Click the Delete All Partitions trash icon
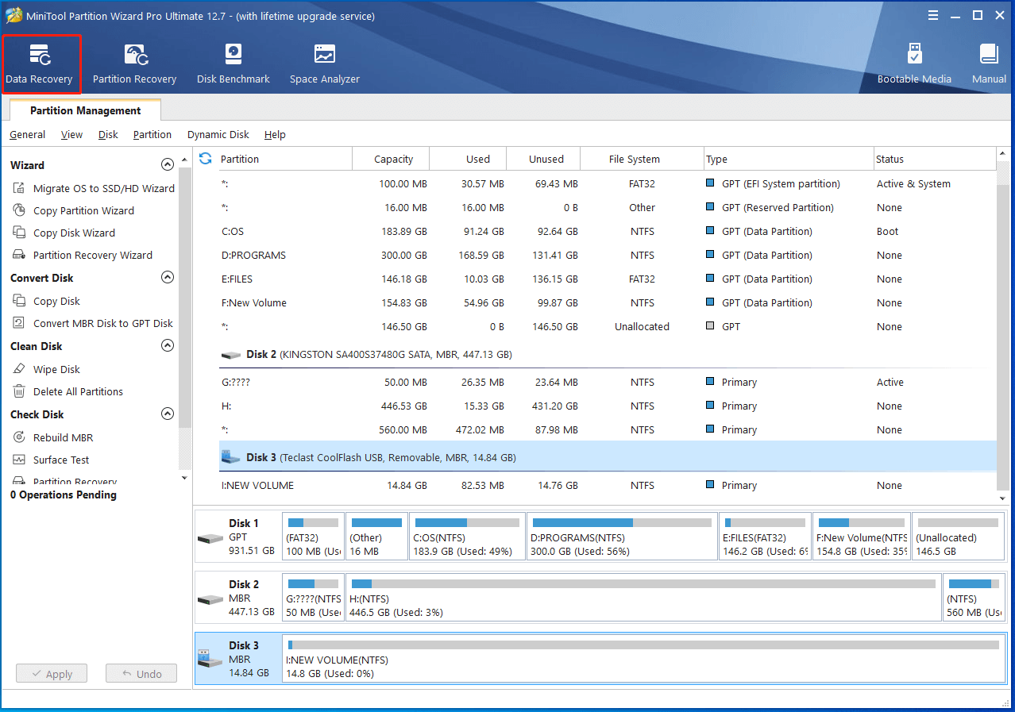The height and width of the screenshot is (712, 1015). 20,391
